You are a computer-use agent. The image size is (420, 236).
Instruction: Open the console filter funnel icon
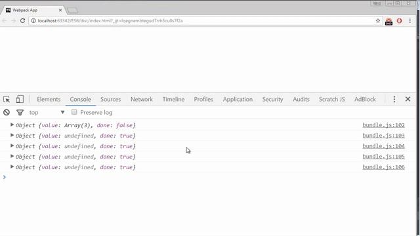(x=20, y=112)
